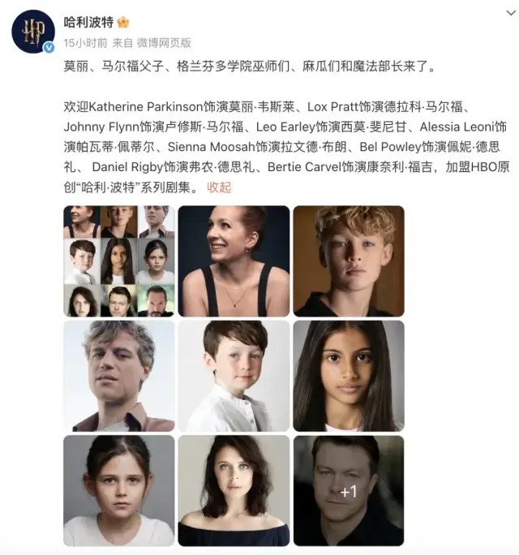
Task: Click the 15小时前 timestamp
Action: click(85, 43)
